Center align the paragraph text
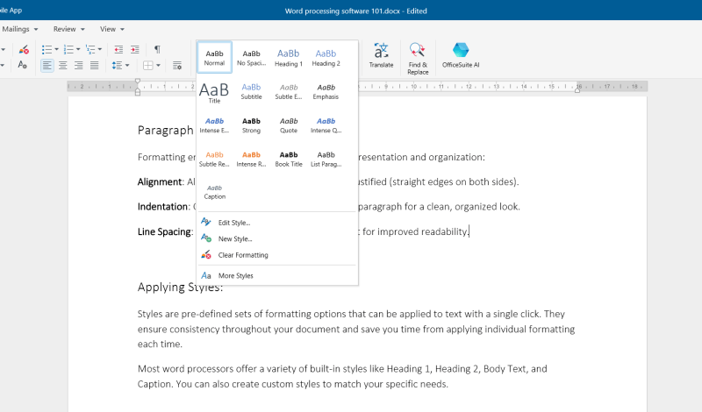 tap(62, 65)
